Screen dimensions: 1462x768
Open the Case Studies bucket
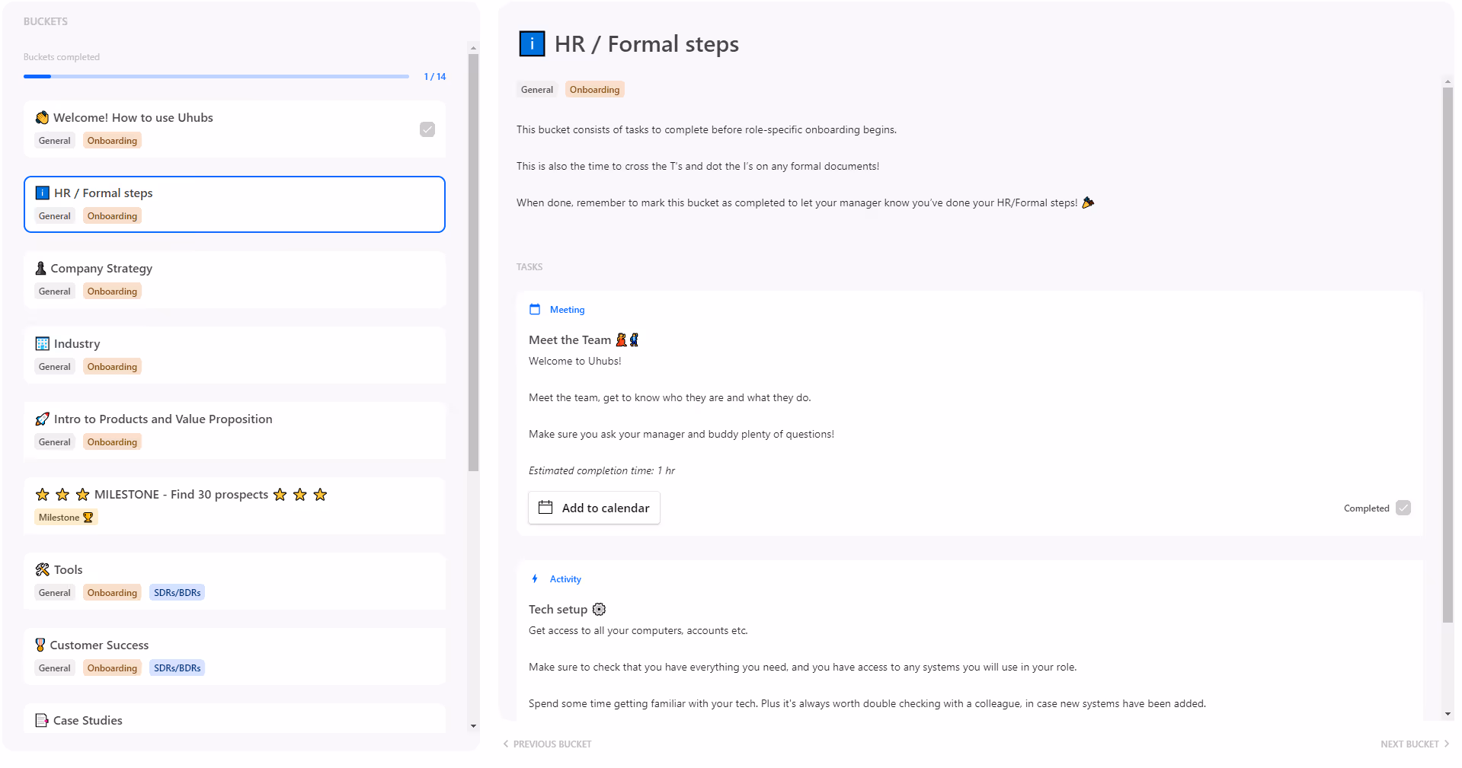click(235, 719)
